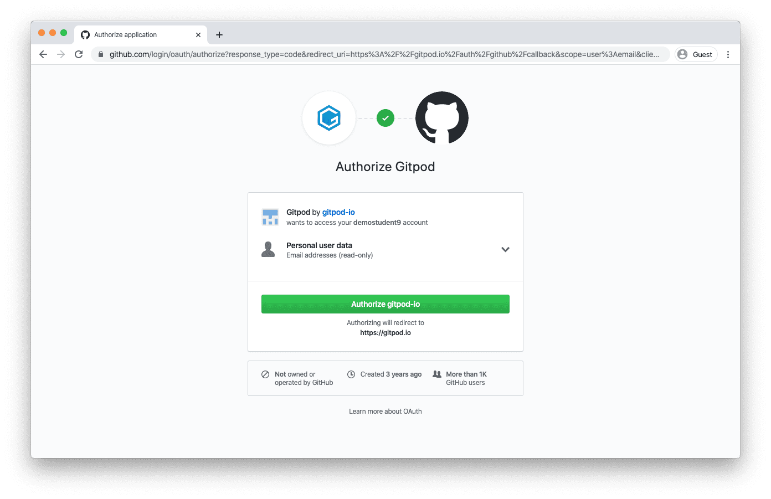Open Learn more about OAuth link
Screen dimensions: 771x499
(385, 411)
